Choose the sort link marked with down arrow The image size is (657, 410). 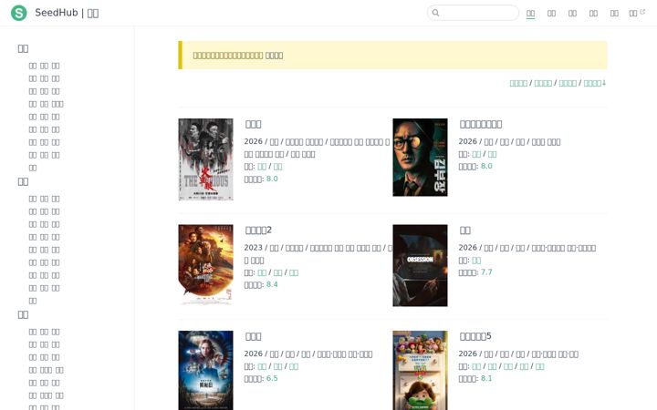point(595,83)
